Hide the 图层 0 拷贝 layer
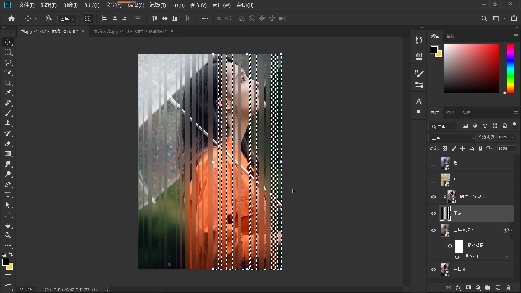Viewport: 521px width, 293px height. coord(433,230)
